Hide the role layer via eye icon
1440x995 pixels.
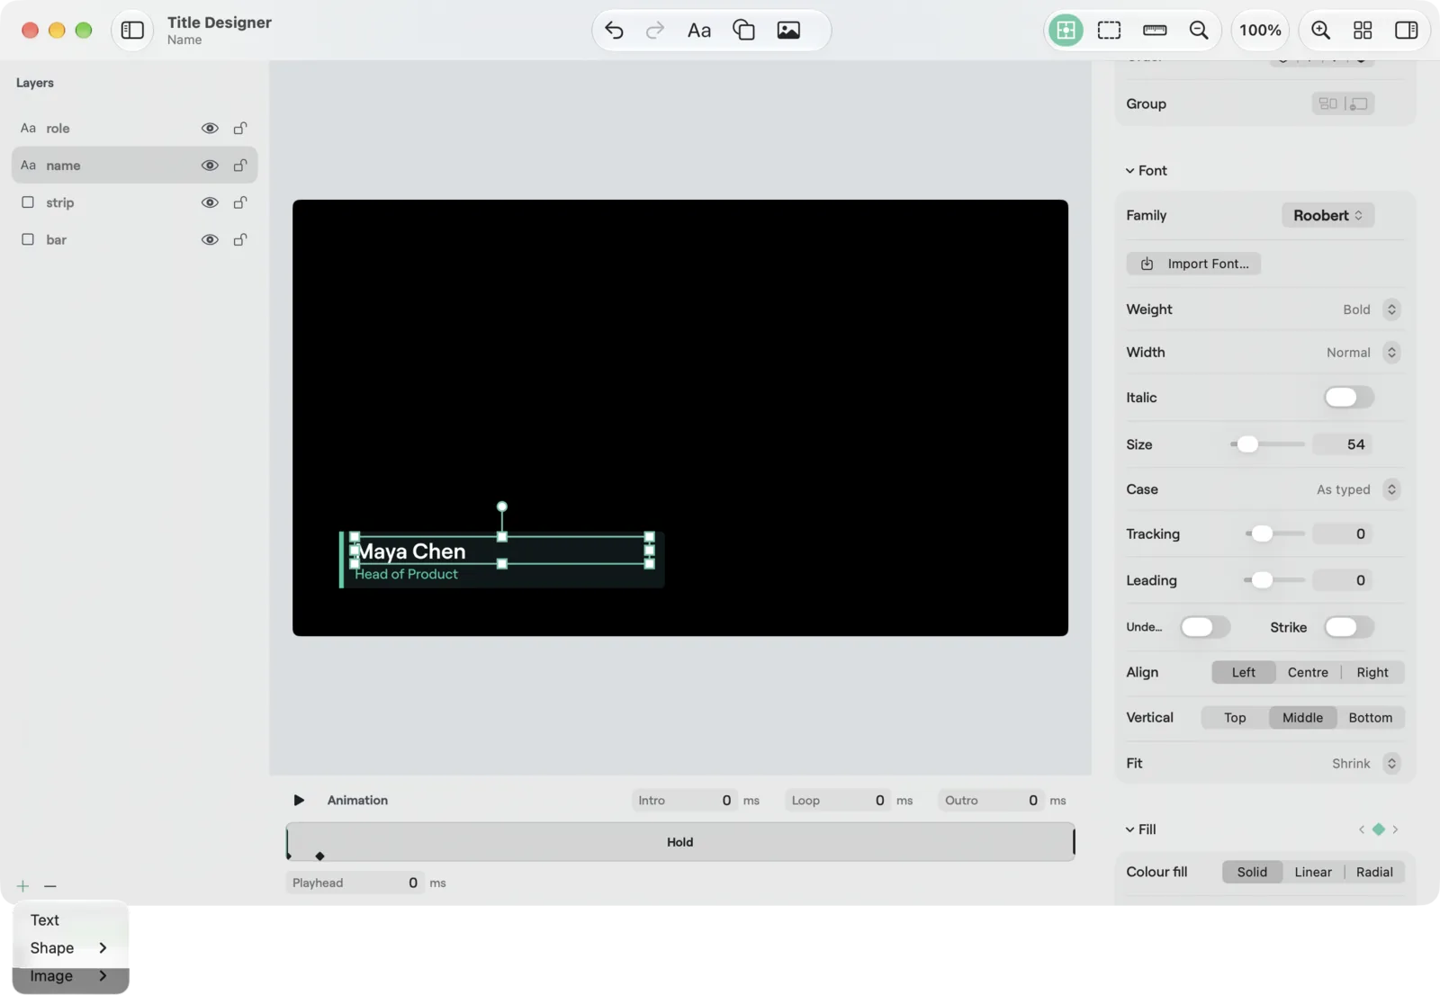point(210,129)
